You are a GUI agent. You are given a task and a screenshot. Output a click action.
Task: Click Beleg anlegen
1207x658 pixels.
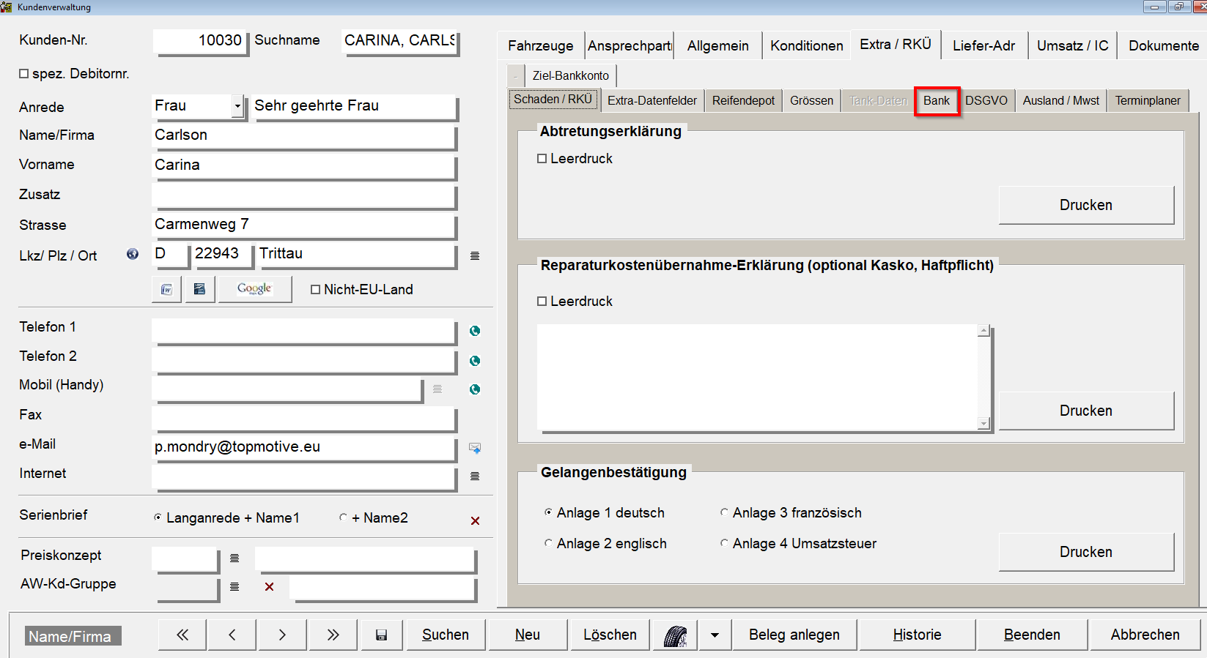tap(794, 635)
